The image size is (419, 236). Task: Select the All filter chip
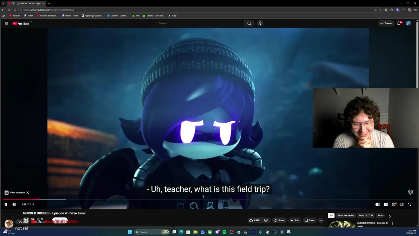click(x=331, y=215)
